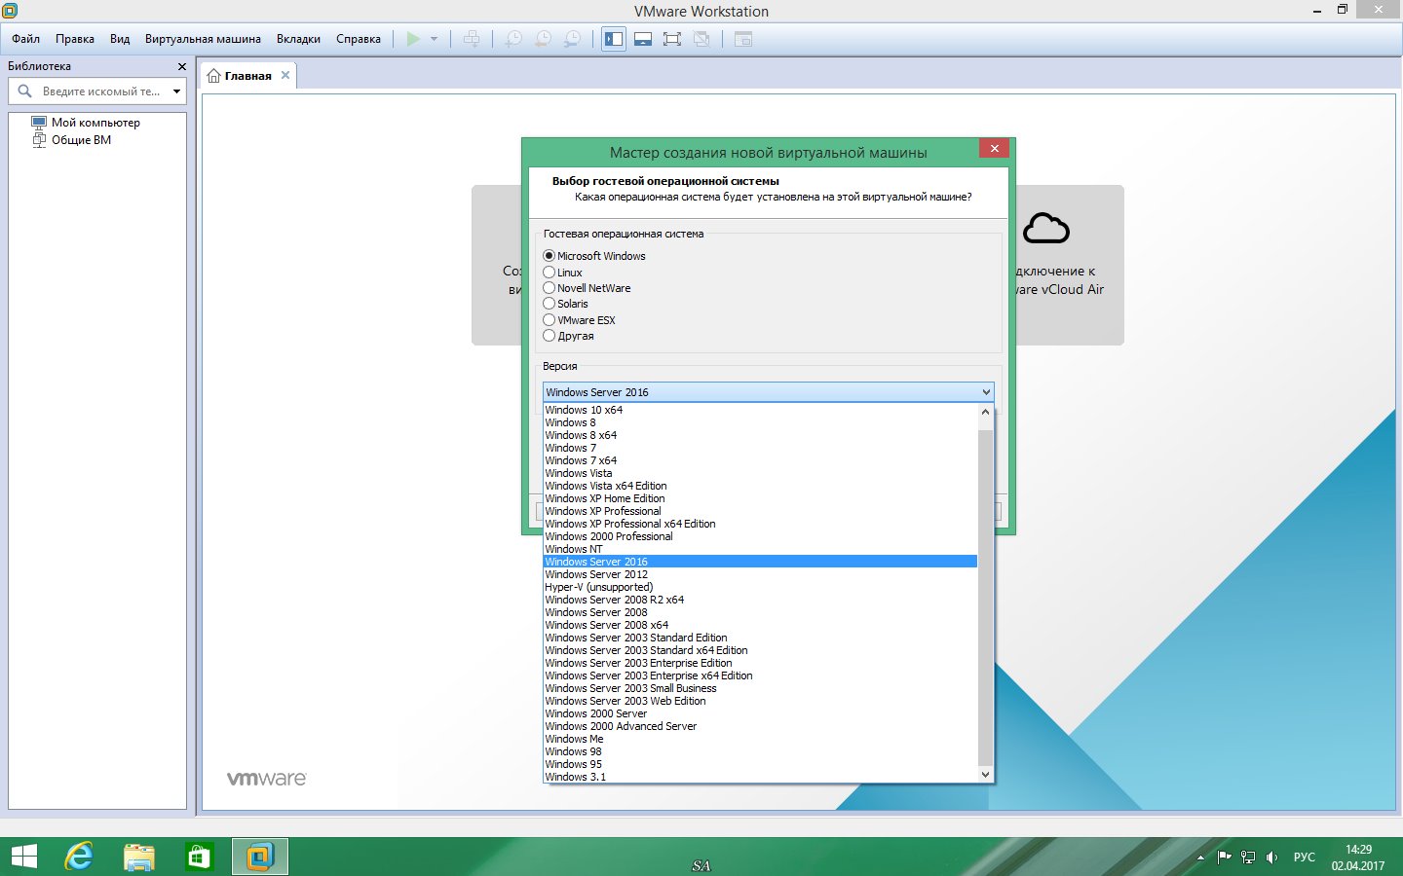Open Snapshot Manager wrench-clock icon
1403x876 pixels.
coord(573,39)
